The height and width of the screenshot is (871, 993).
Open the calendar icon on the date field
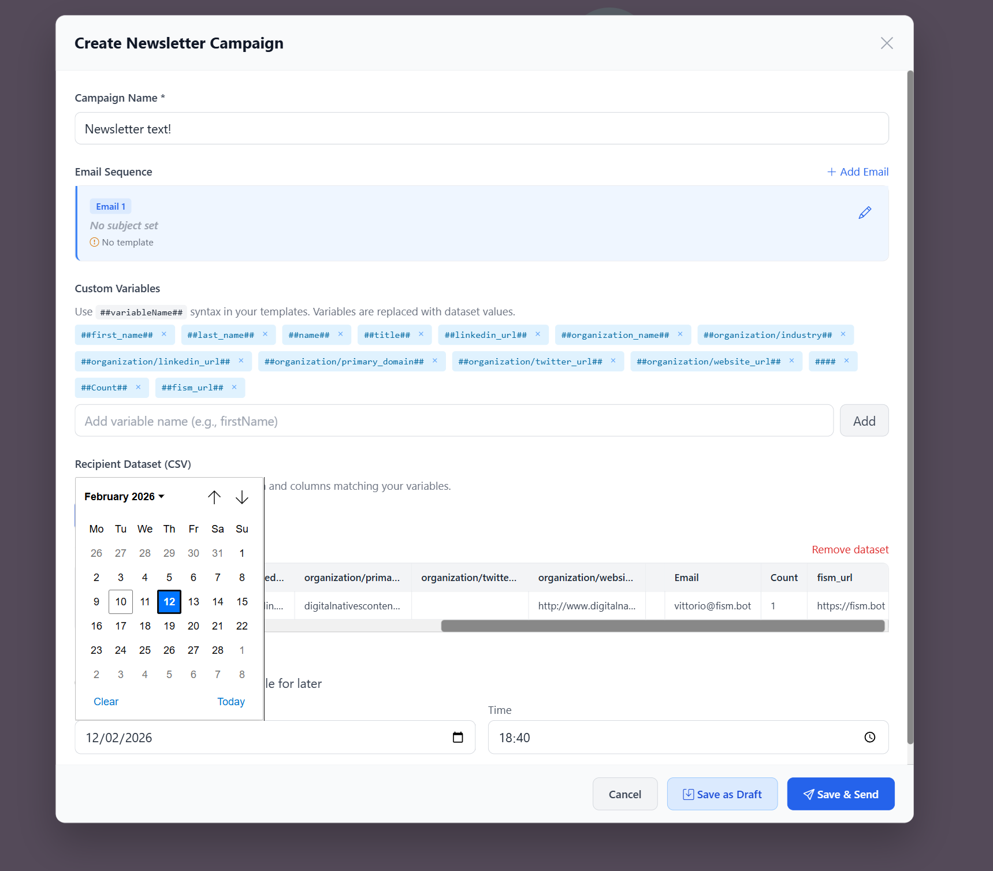(458, 737)
